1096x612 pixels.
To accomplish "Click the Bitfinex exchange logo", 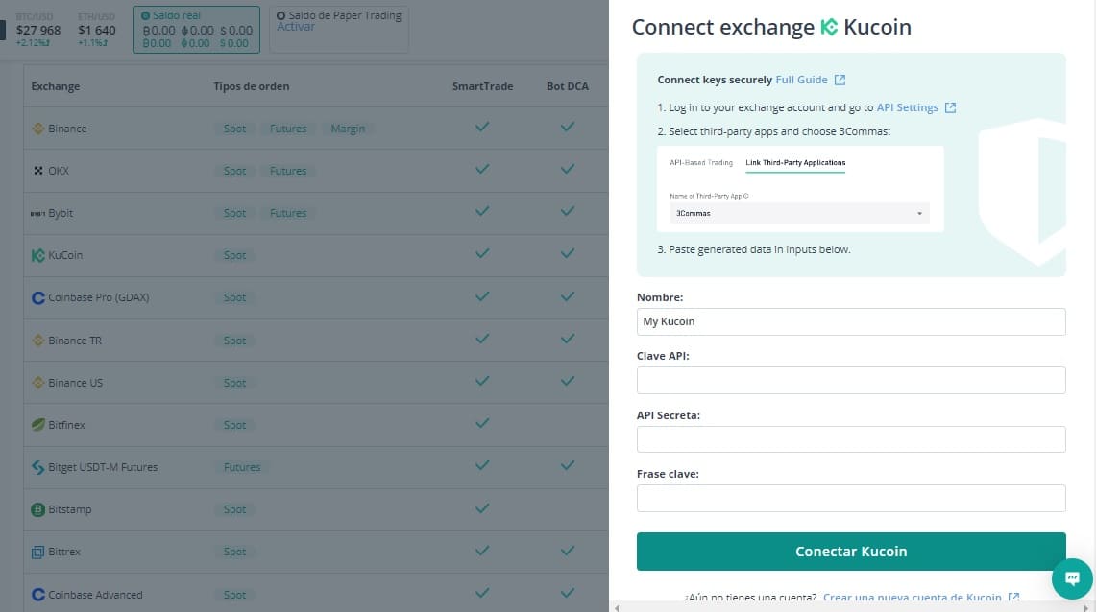I will pyautogui.click(x=37, y=424).
